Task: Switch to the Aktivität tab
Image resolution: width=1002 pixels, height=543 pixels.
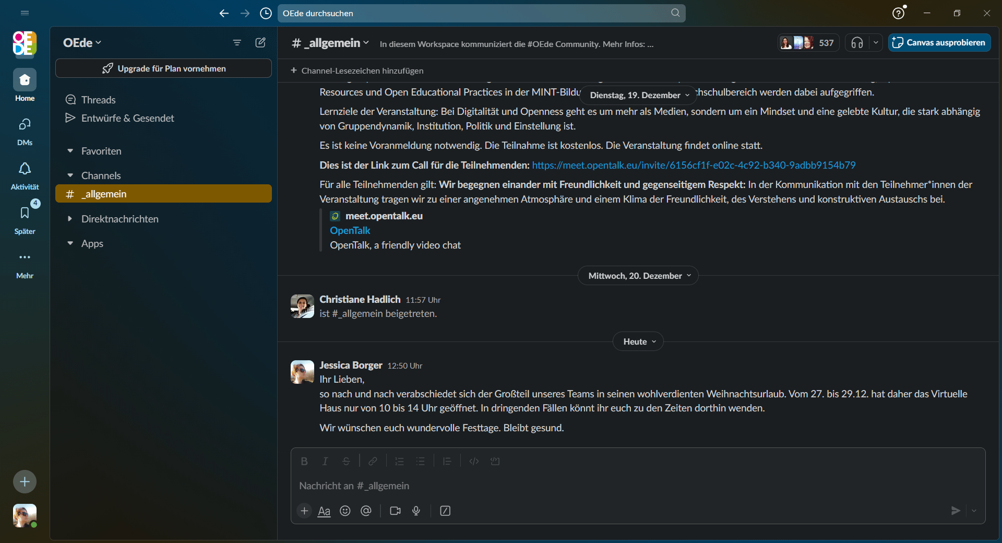Action: 25,175
